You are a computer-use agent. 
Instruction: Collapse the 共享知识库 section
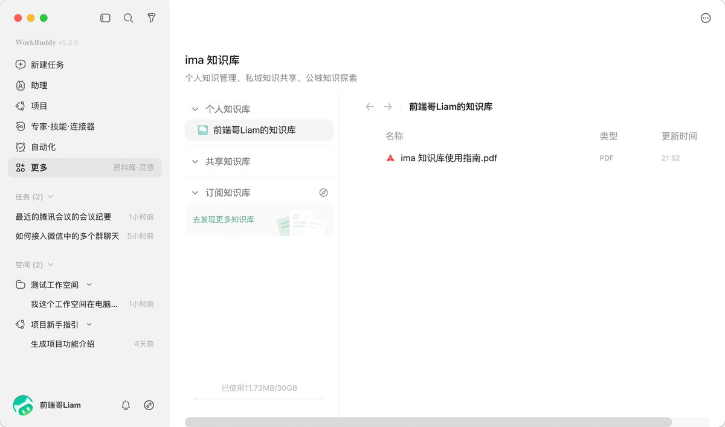195,162
